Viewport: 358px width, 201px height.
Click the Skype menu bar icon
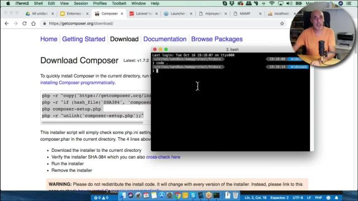225,3
